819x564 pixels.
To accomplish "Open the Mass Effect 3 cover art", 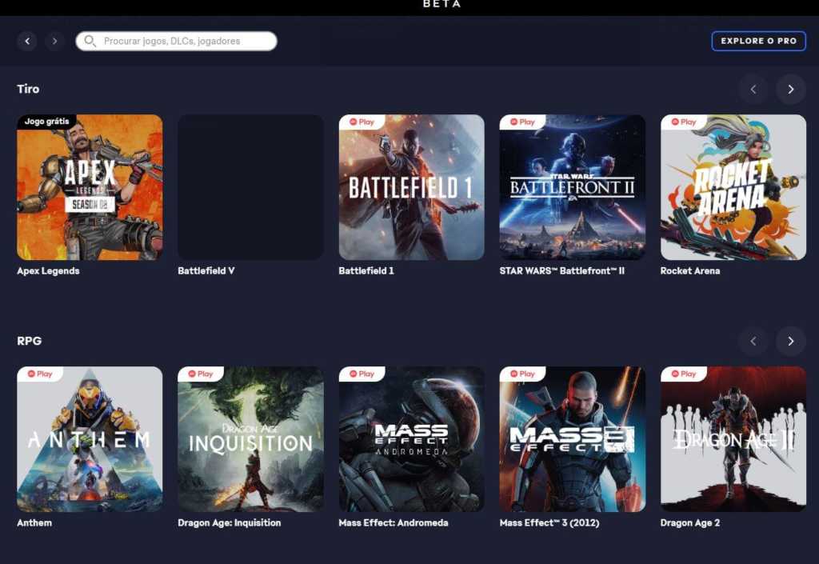I will [x=573, y=439].
